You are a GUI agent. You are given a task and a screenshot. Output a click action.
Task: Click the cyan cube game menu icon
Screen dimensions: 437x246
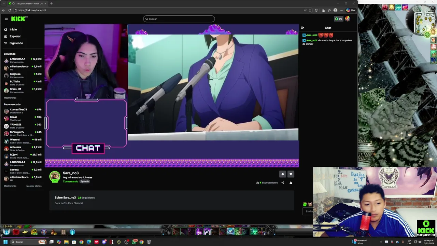click(x=72, y=232)
